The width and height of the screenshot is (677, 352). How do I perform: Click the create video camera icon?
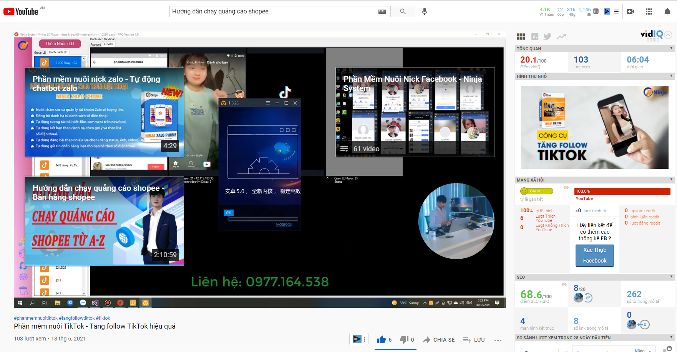coord(631,12)
